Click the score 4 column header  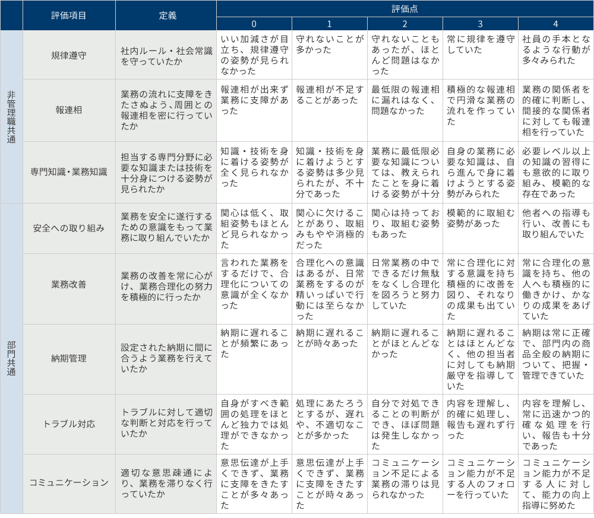coord(555,24)
